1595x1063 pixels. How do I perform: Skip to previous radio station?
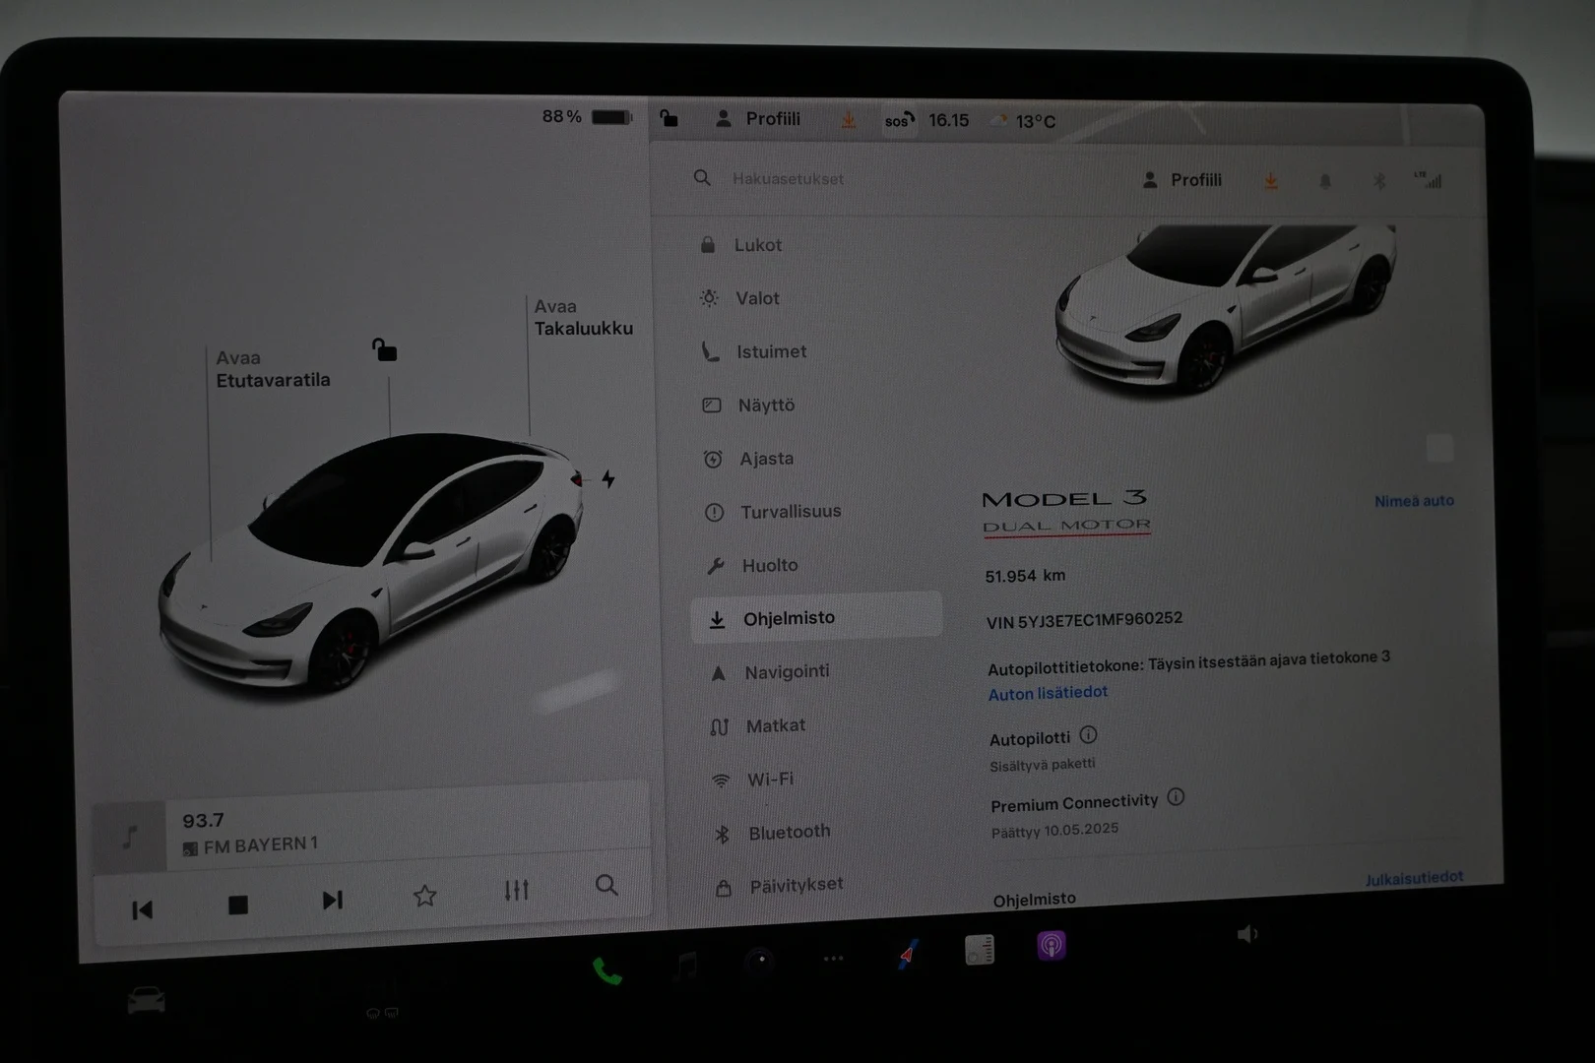click(143, 909)
